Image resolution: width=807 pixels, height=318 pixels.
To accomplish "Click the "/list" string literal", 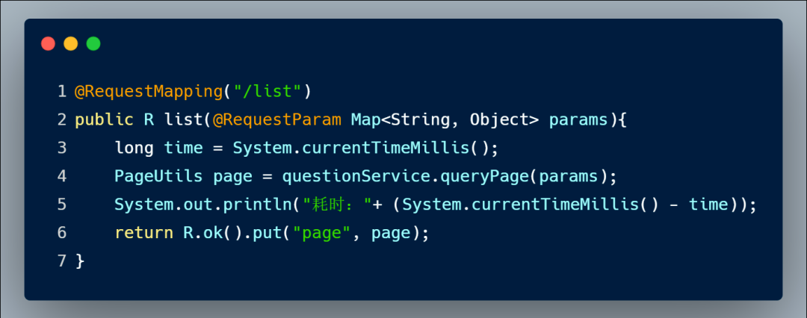I will click(268, 92).
